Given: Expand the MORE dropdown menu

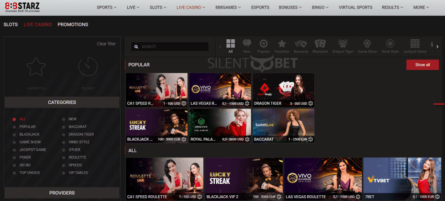Looking at the screenshot, I should coord(421,7).
